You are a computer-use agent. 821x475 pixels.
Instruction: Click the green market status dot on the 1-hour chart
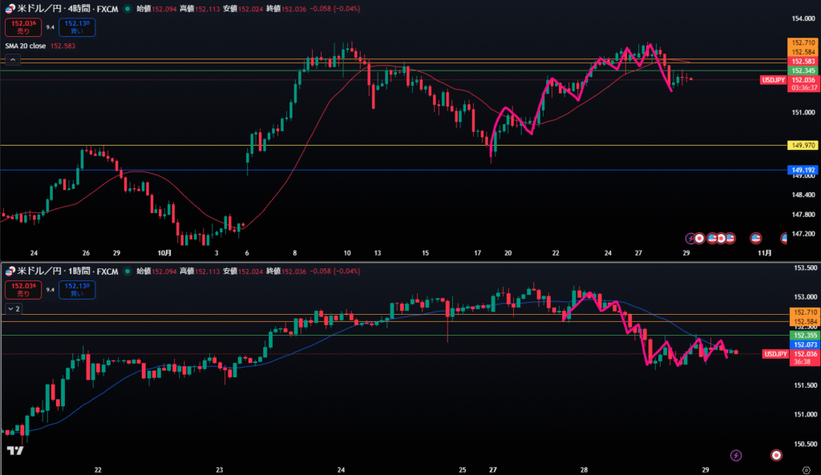pyautogui.click(x=128, y=271)
